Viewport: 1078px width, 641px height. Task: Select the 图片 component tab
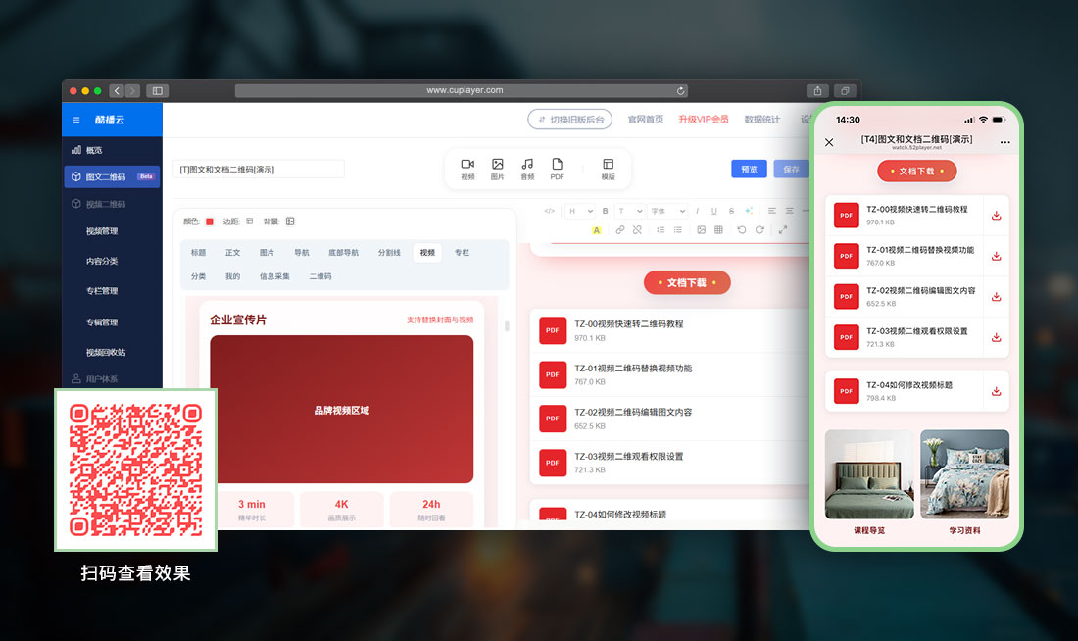[x=267, y=253]
